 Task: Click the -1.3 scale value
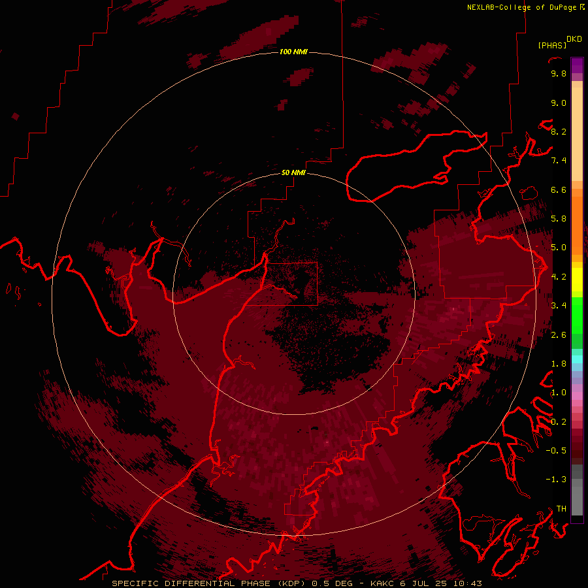point(556,480)
